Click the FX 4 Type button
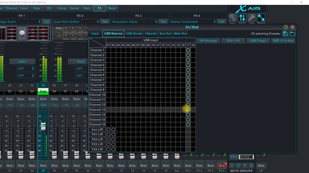Image resolution: width=309 pixels, height=173 pixels. click(x=222, y=22)
